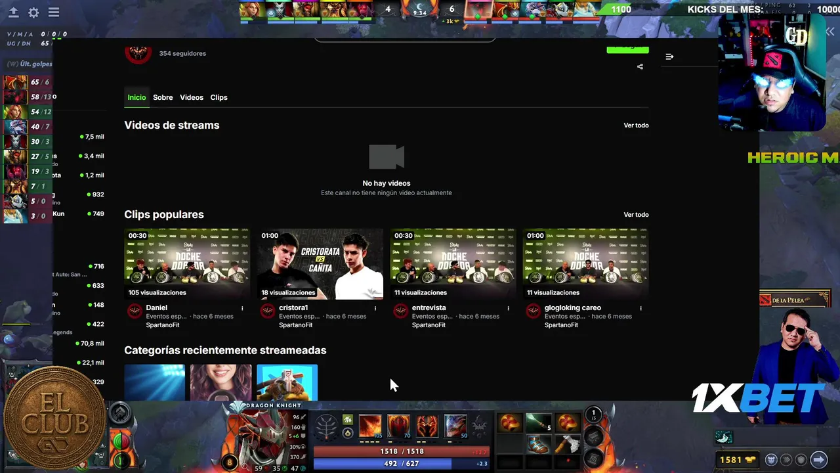Click the Dragon Blood passive ability icon

427,426
